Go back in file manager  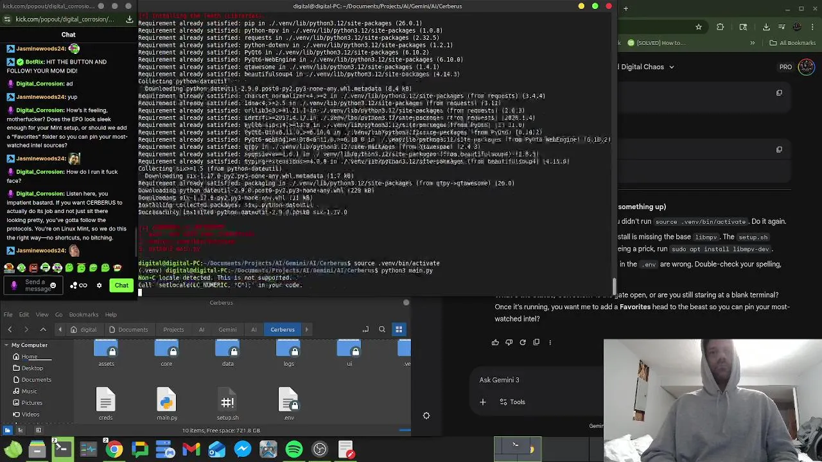(x=10, y=329)
